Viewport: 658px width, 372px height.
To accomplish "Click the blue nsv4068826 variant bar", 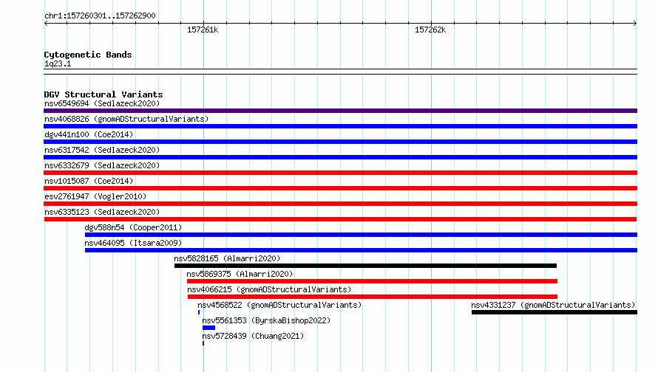I will 340,126.
